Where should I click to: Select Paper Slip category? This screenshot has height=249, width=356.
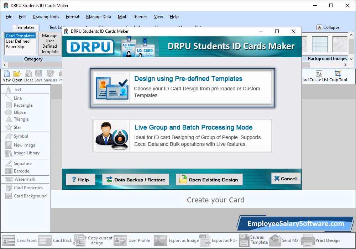point(15,47)
